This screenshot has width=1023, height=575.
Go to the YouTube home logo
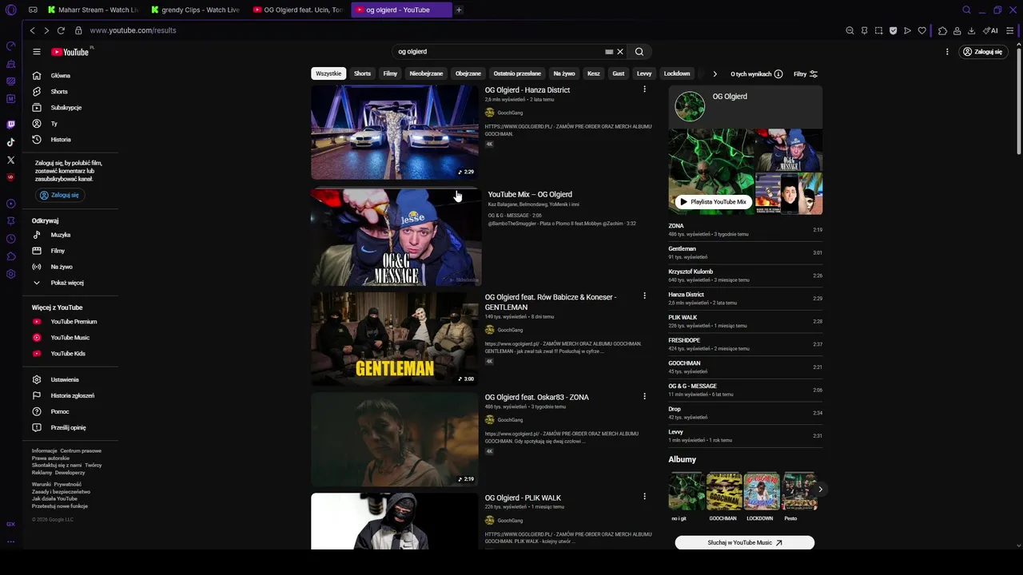point(70,52)
